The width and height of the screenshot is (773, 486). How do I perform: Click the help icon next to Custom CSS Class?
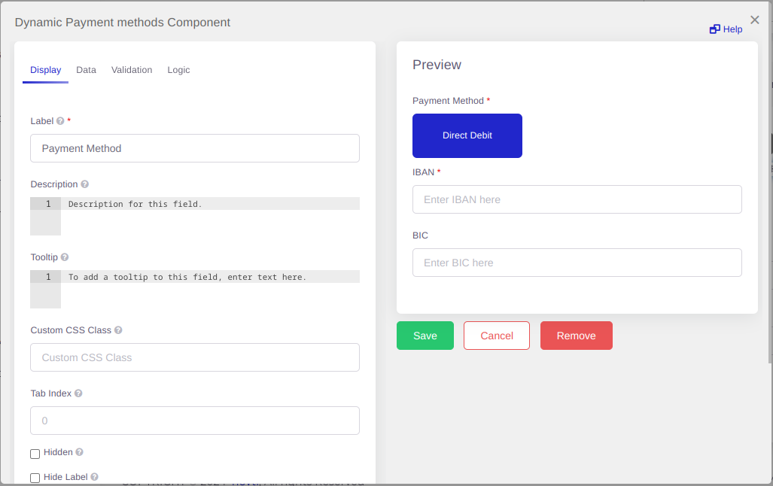point(118,330)
